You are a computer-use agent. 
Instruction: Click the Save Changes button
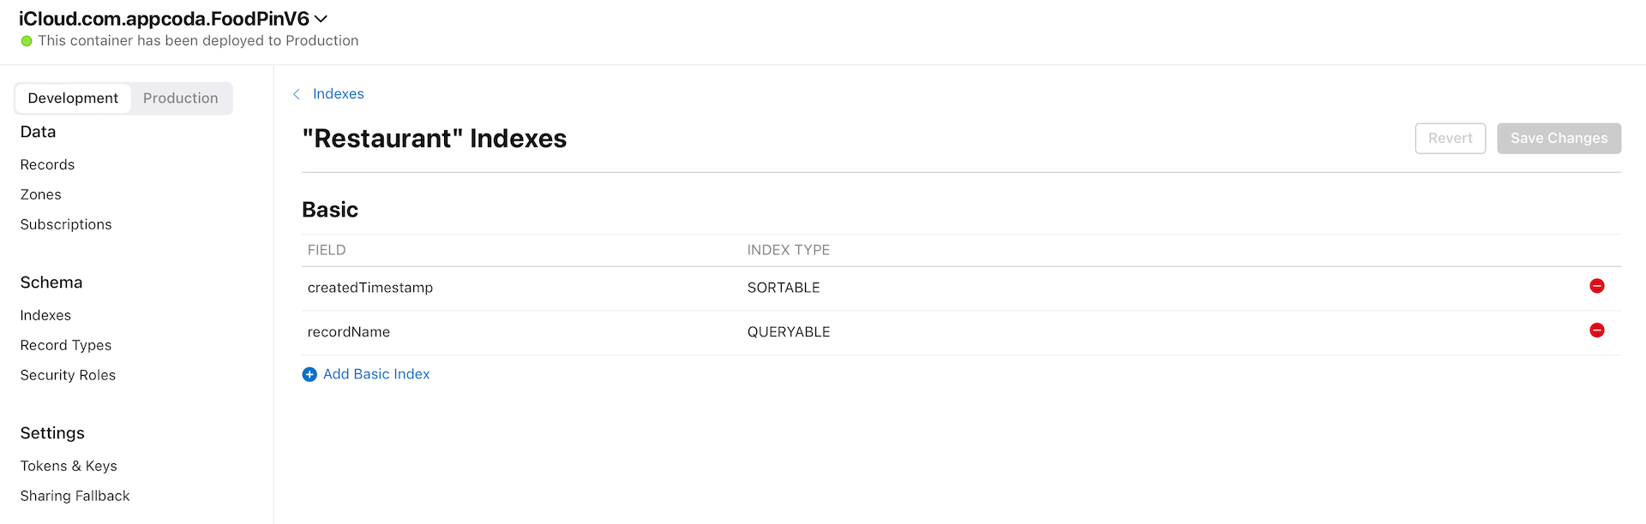(x=1559, y=138)
